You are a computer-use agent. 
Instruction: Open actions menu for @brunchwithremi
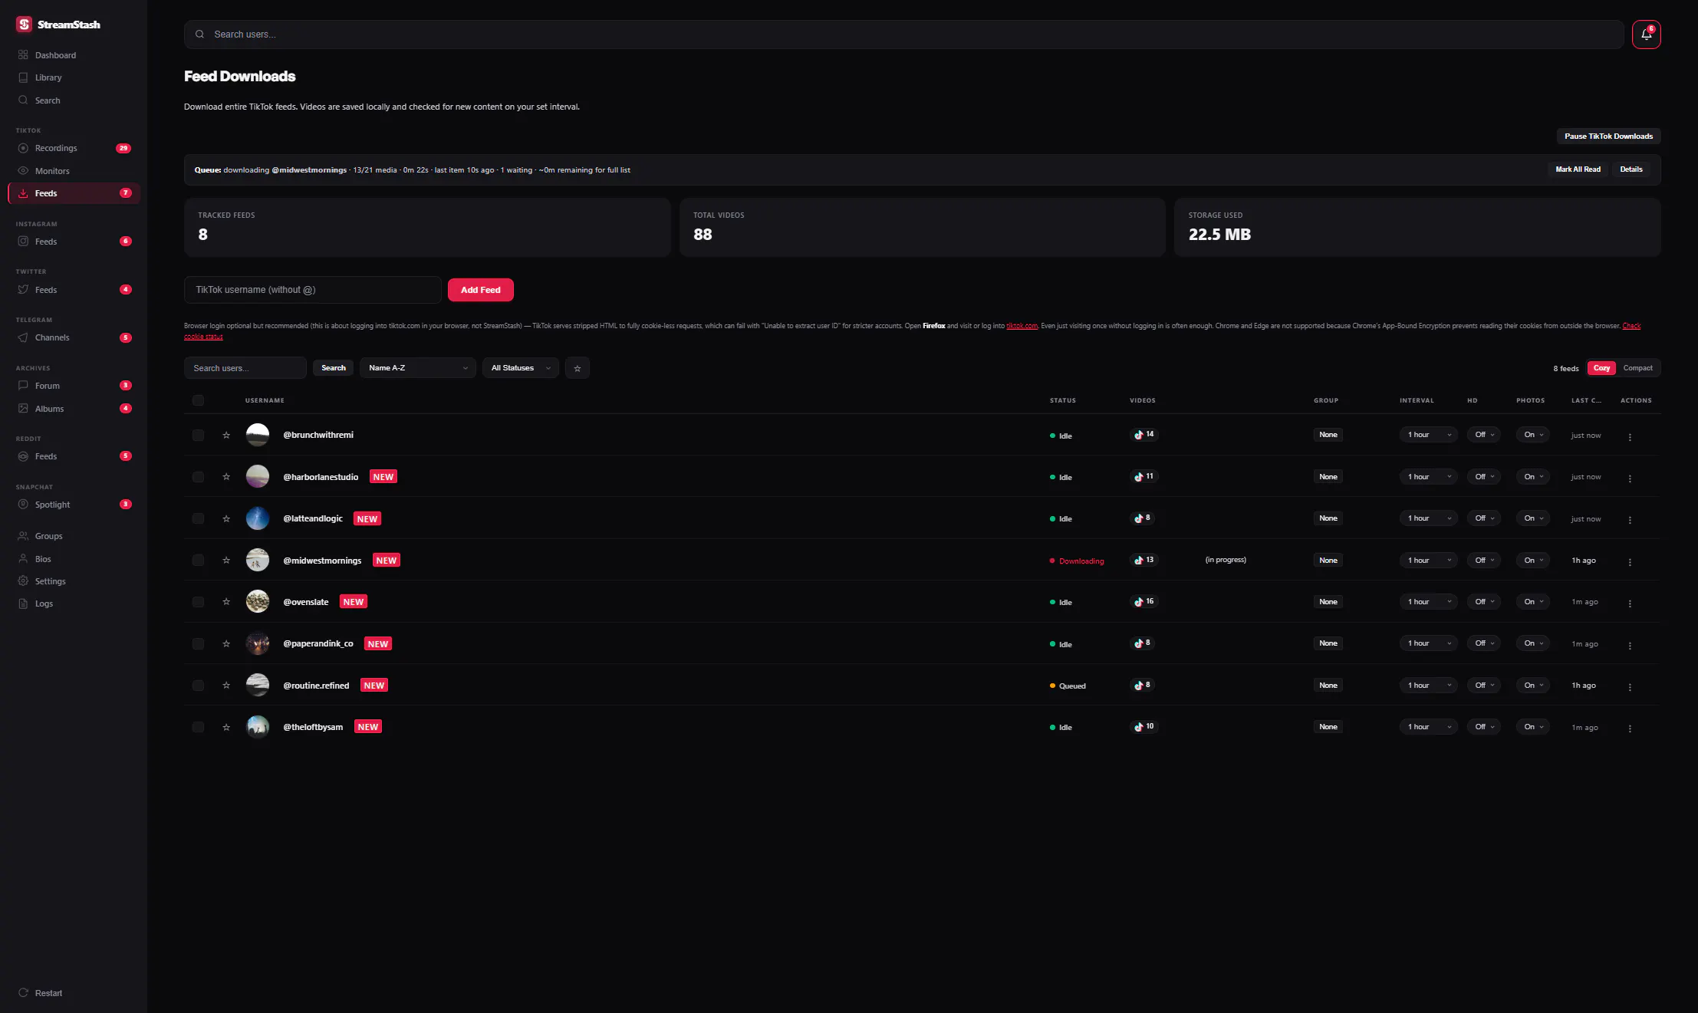coord(1630,436)
